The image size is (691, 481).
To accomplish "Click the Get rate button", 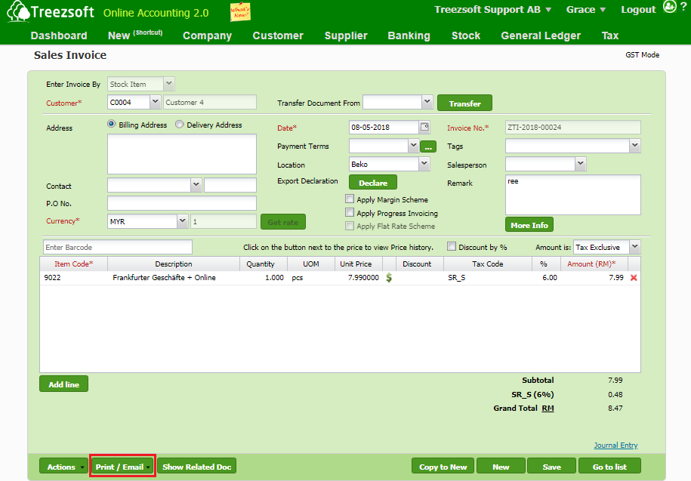I will click(x=283, y=222).
